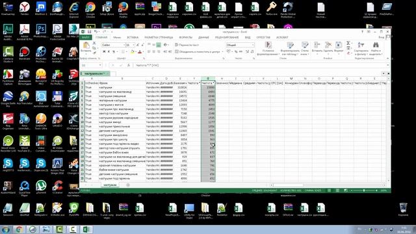Click the Redo arrow in quick access toolbar
Screen dimensions: 416x234
[x=104, y=32]
